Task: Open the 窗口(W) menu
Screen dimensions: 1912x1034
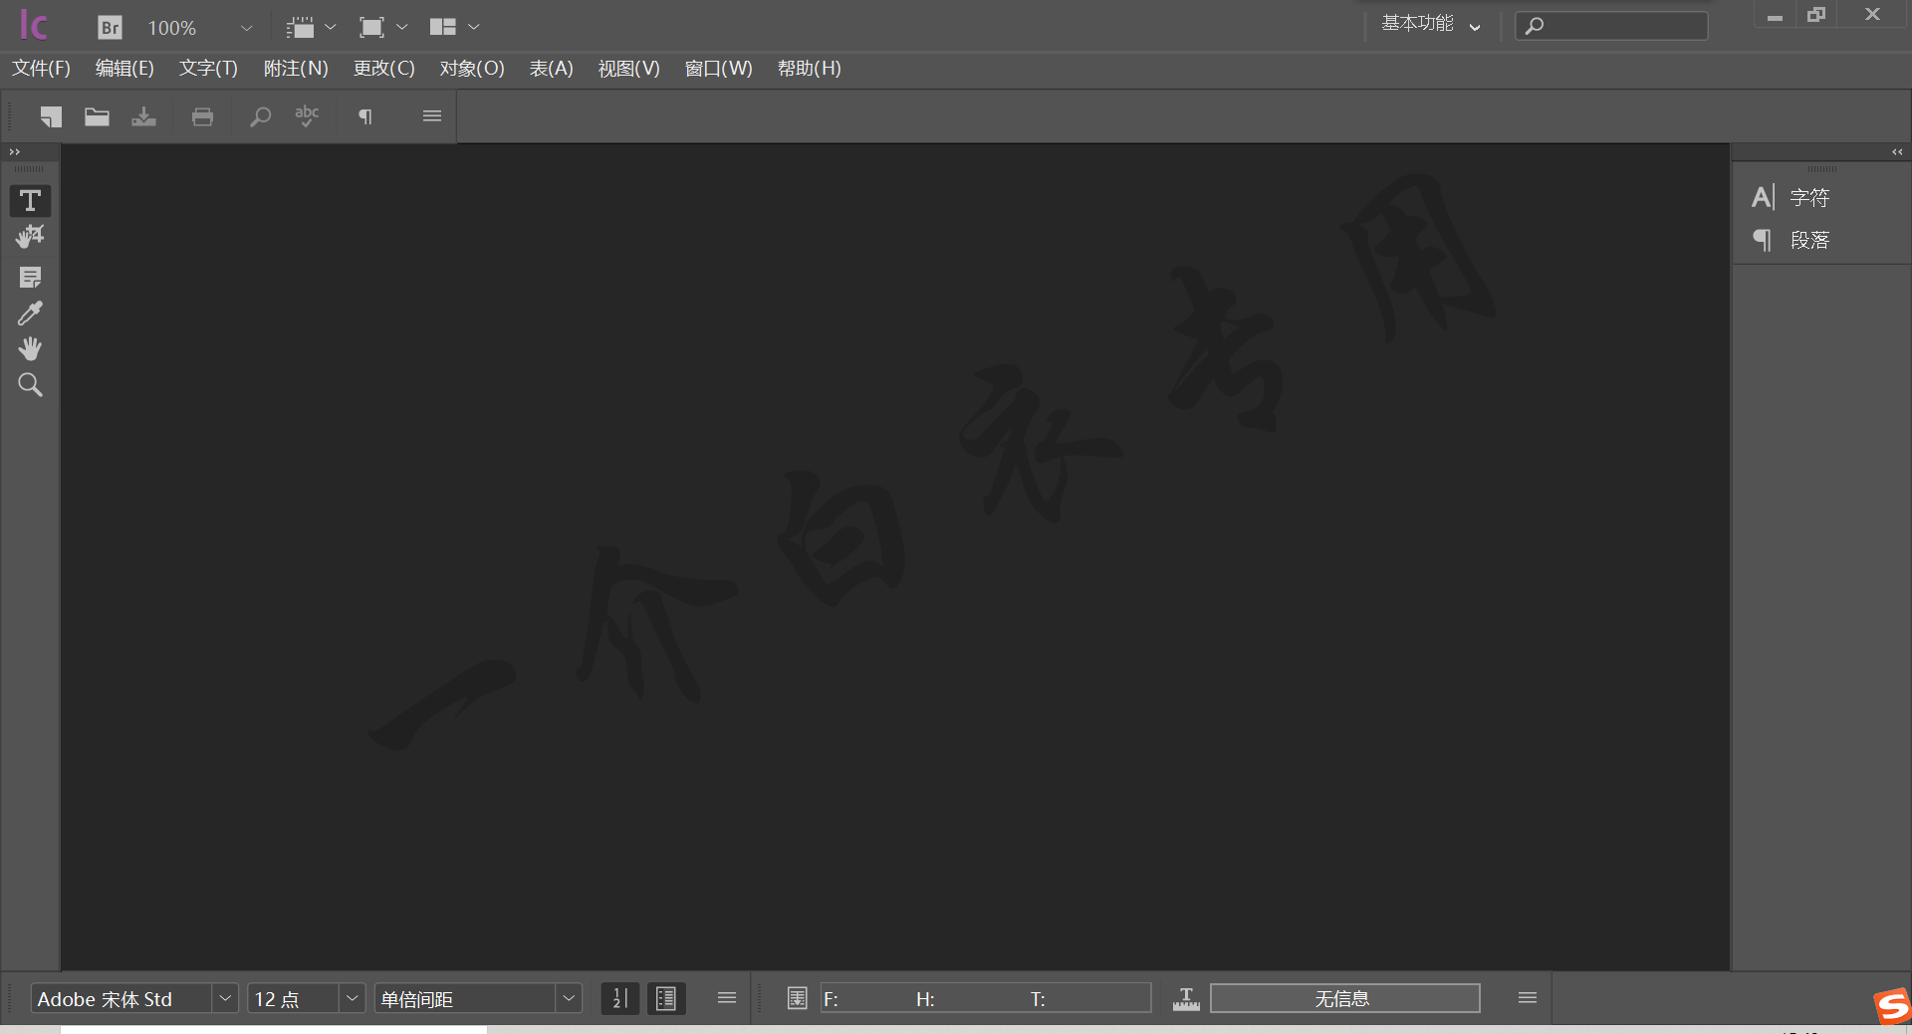Action: pos(719,69)
